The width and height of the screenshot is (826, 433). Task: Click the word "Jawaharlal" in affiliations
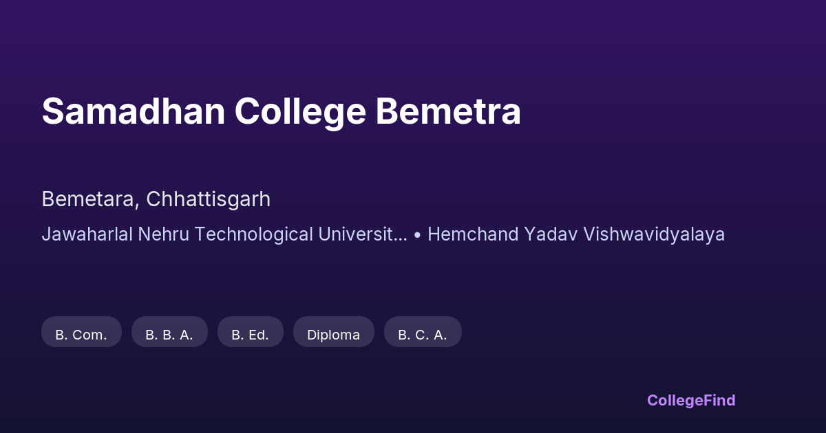click(x=87, y=234)
